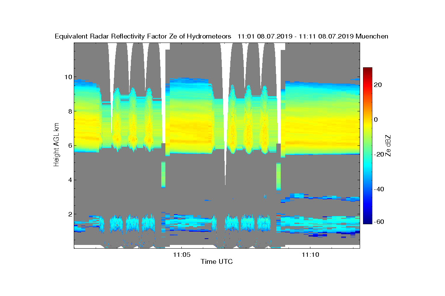Screen dimensions: 445x296
Task: Click the height tick label 10
Action: [x=68, y=77]
